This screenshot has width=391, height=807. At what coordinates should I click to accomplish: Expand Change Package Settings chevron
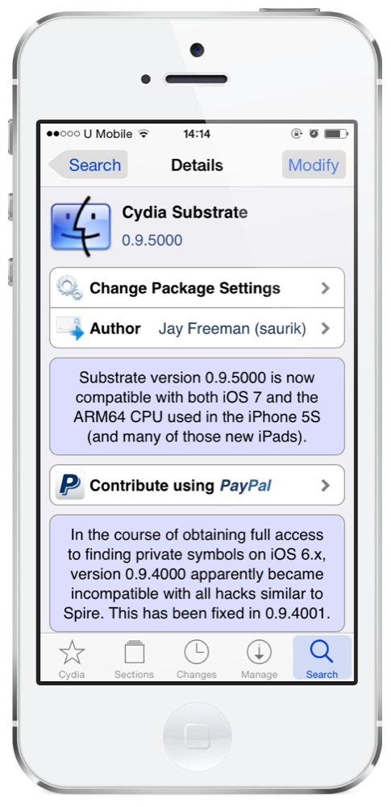325,288
